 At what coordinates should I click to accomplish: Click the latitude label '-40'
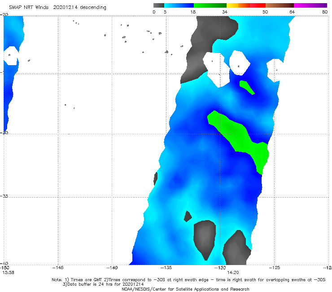click(4, 264)
